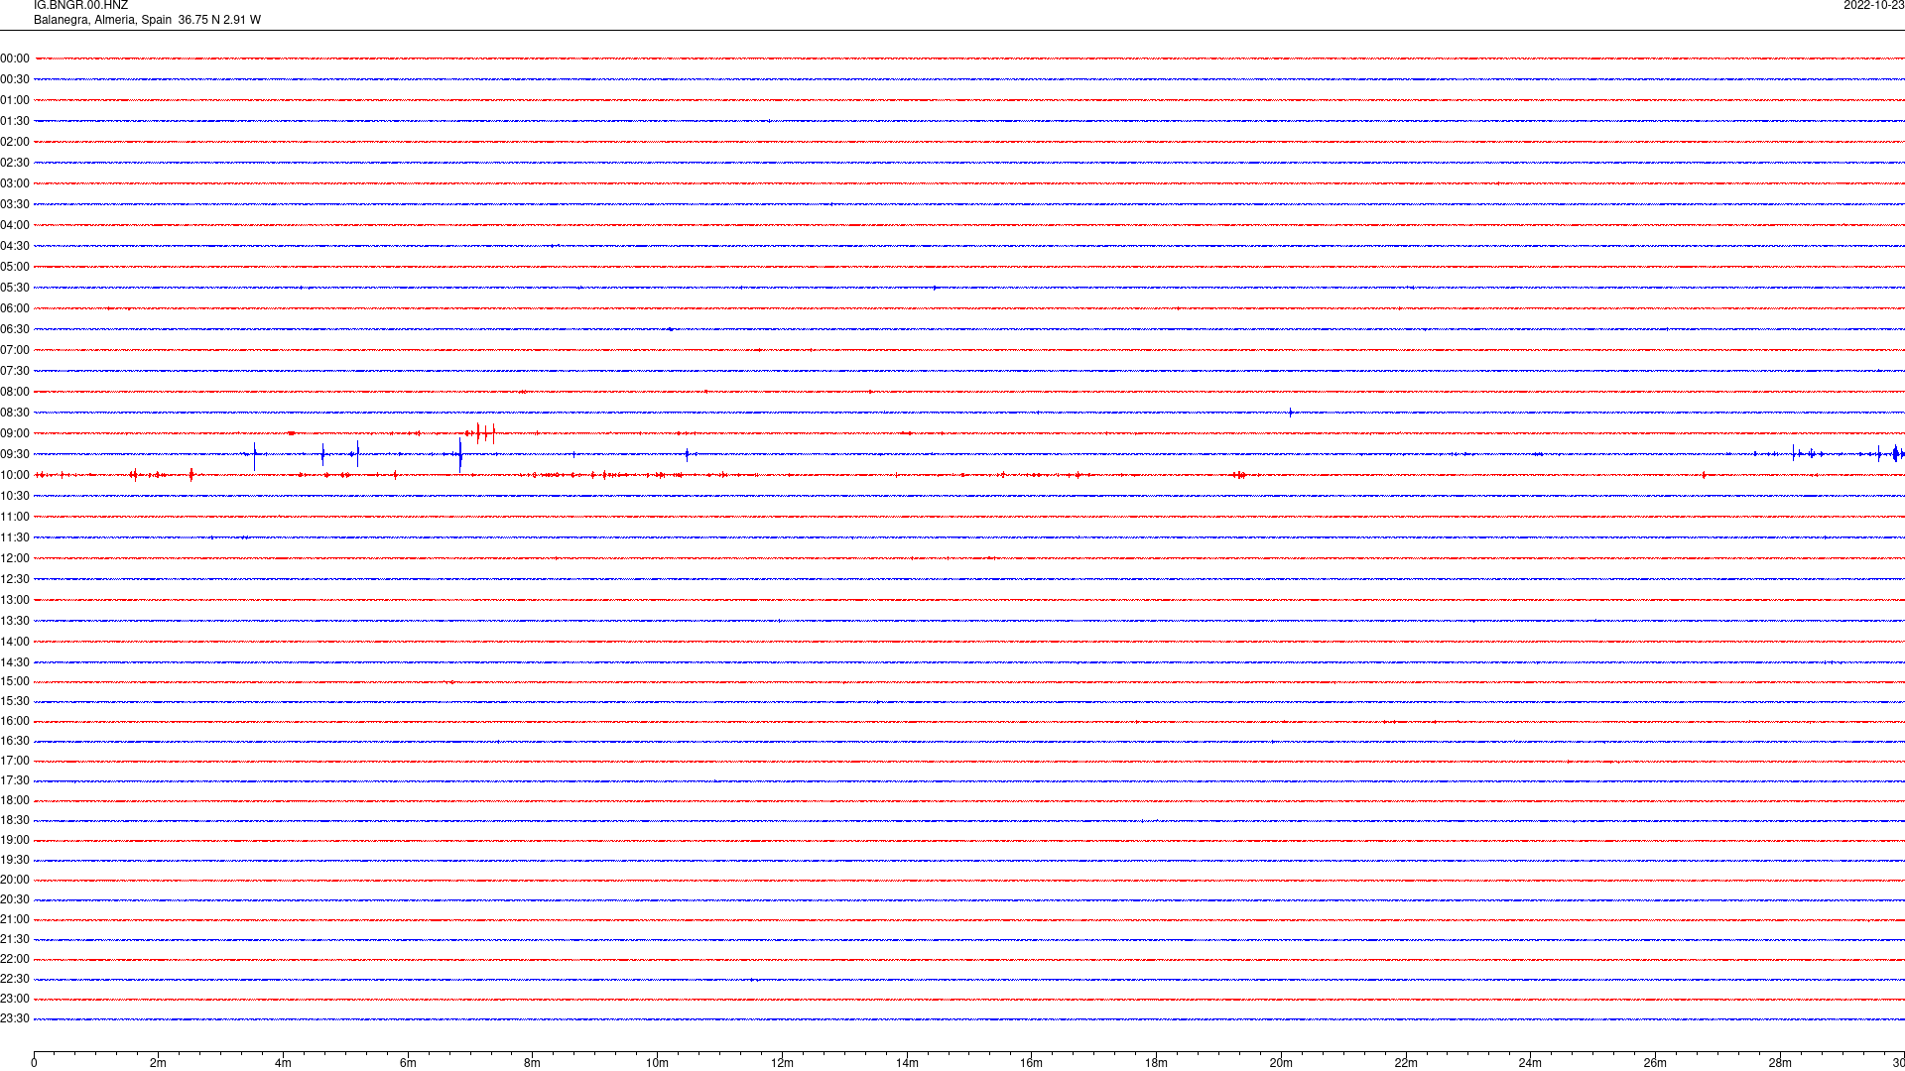Click the tallest blue spike on 09:30 trace

(460, 455)
